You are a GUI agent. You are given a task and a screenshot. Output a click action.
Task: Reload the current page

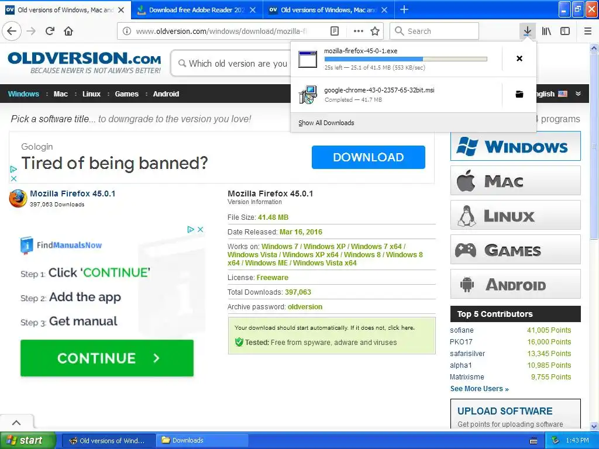pyautogui.click(x=50, y=31)
